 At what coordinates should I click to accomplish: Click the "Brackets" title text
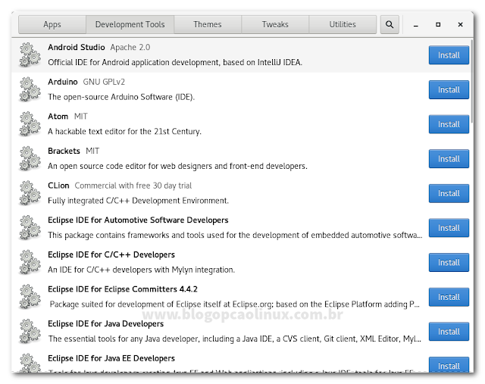coord(64,151)
